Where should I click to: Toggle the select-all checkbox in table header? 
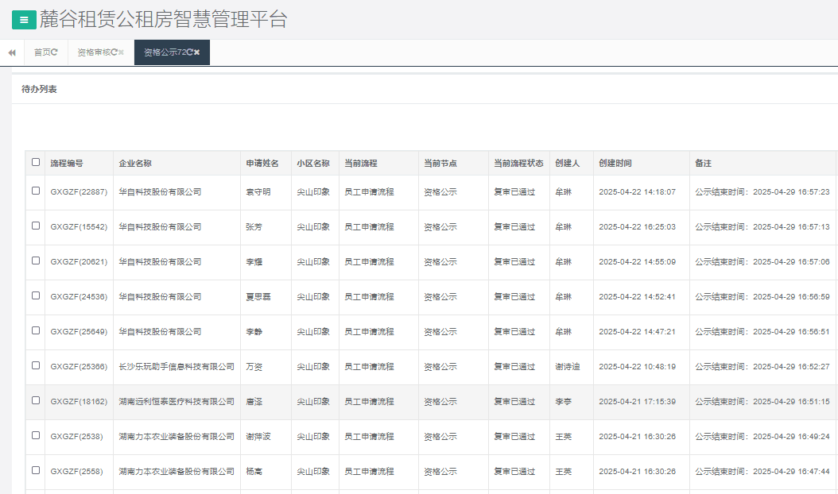pos(36,162)
